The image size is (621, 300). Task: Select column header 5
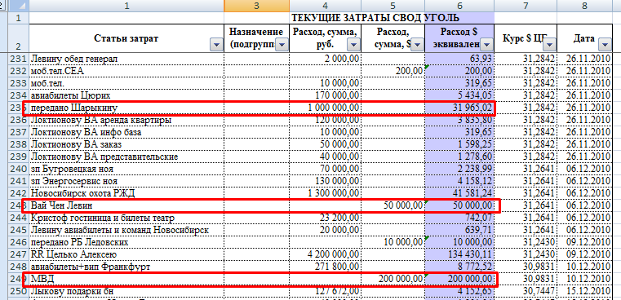coord(393,6)
